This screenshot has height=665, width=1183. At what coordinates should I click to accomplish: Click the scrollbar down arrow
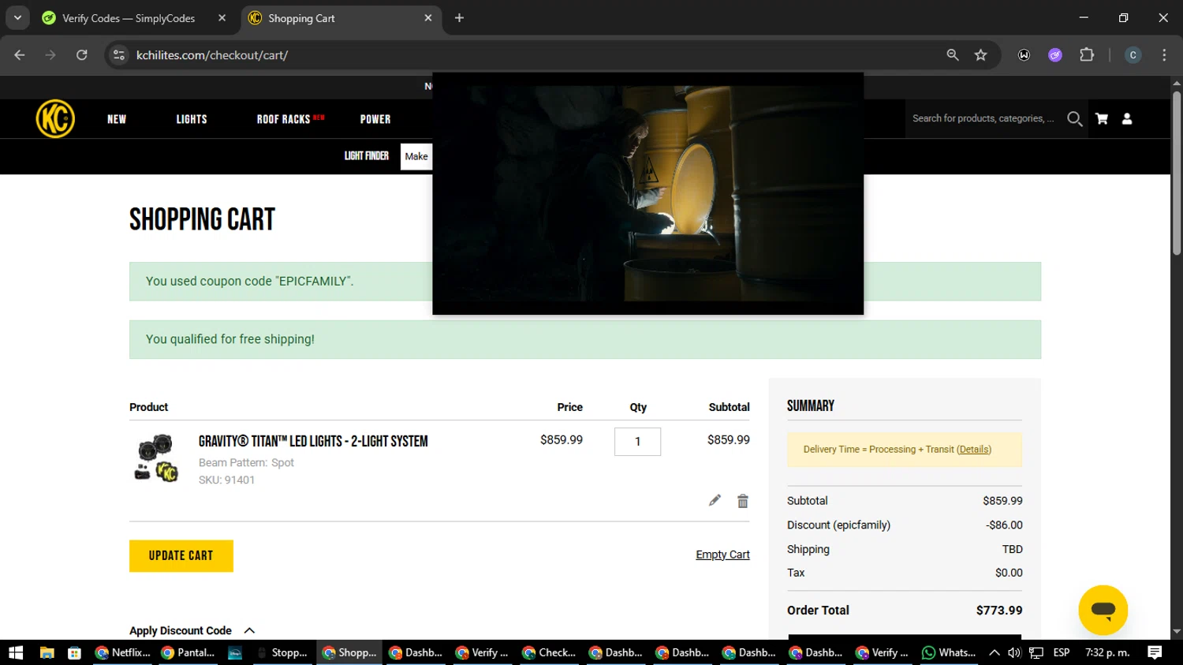1177,632
